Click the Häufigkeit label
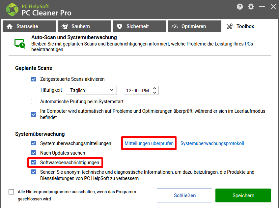 (x=51, y=90)
